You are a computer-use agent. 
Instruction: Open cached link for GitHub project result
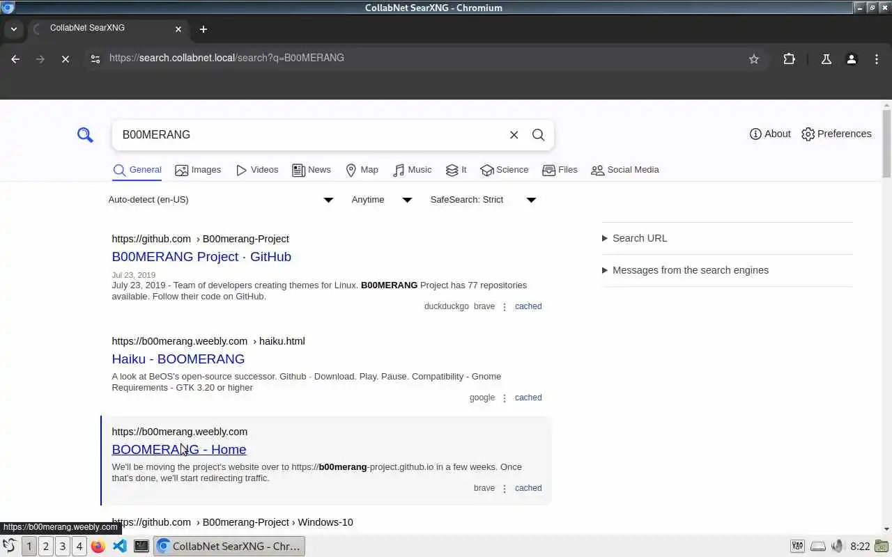coord(528,306)
